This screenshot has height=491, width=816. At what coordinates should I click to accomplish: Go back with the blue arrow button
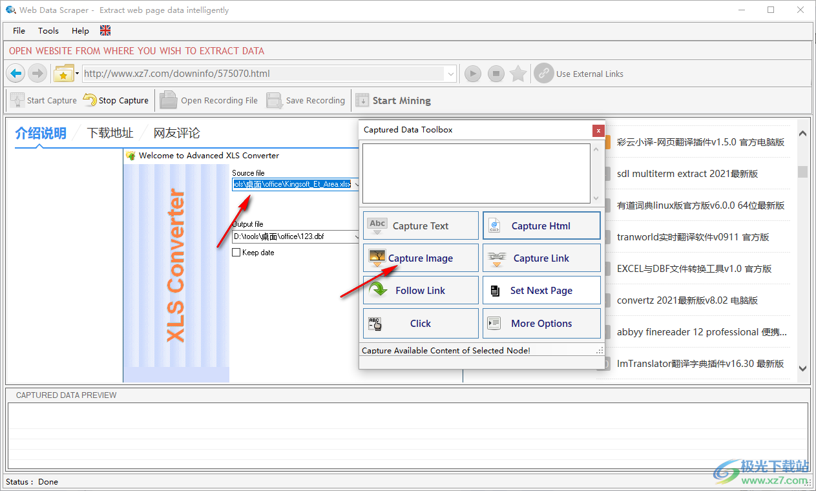tap(17, 74)
